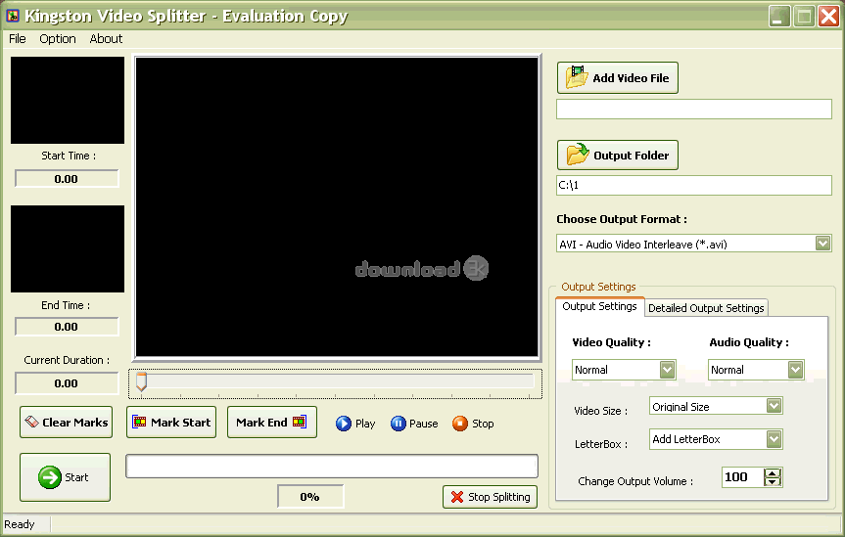Click the timeline slider thumb
Screen dimensions: 845x537
point(141,381)
